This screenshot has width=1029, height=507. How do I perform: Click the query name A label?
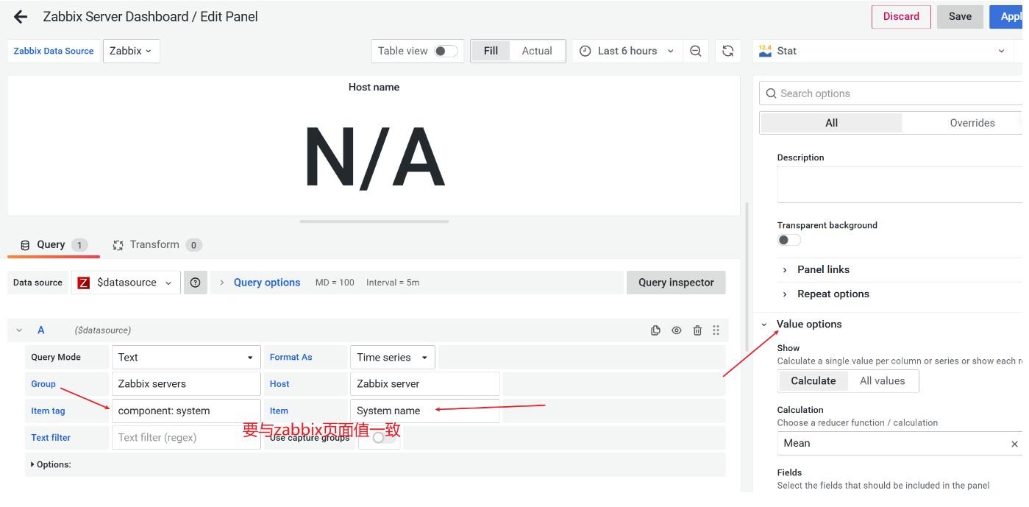(41, 330)
